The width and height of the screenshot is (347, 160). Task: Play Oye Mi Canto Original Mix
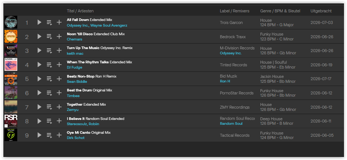[39, 135]
